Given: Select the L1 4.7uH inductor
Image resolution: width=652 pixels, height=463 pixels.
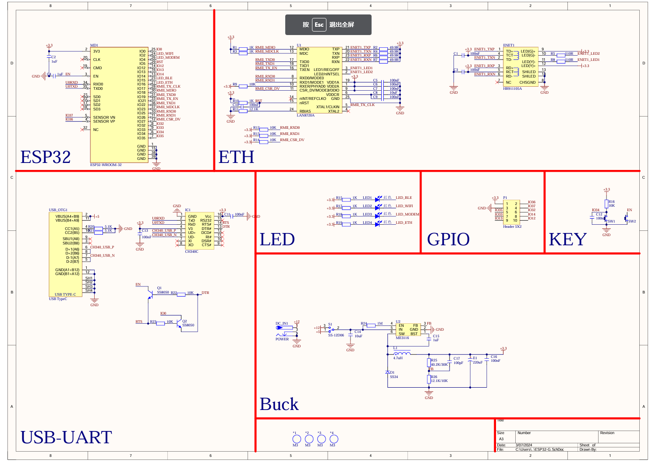Looking at the screenshot, I should coord(402,353).
